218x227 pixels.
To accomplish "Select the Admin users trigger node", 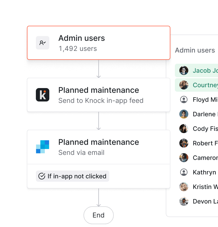I will pos(98,42).
